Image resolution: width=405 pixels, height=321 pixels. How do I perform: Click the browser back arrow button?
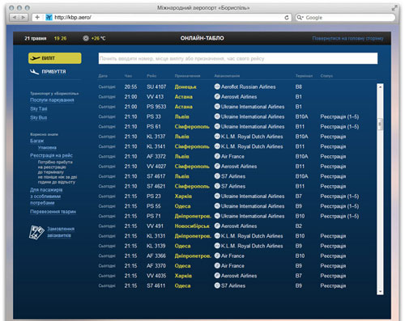tap(14, 18)
